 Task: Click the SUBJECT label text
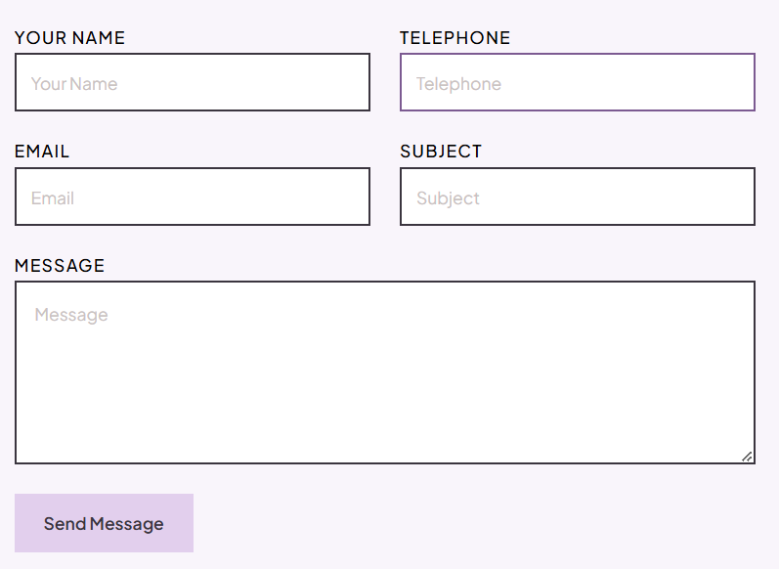441,152
